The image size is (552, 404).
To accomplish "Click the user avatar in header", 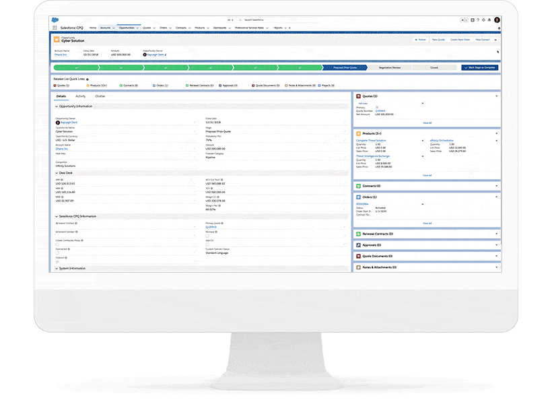I will point(497,20).
